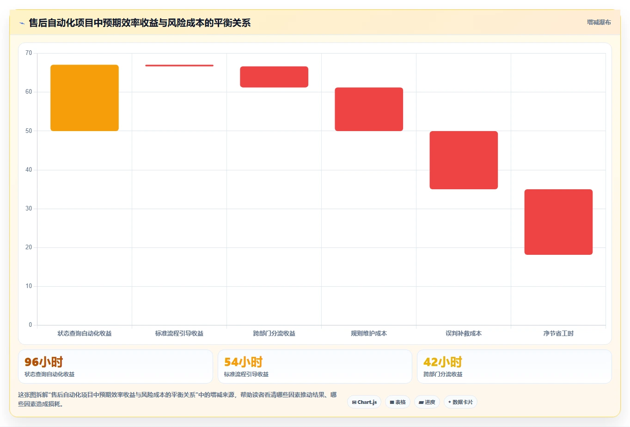The height and width of the screenshot is (427, 630).
Task: Select the 数据卡片 chip
Action: pyautogui.click(x=460, y=402)
